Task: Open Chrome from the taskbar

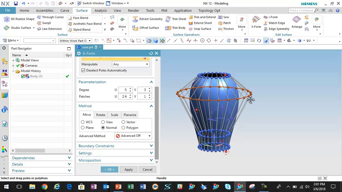Action: pyautogui.click(x=44, y=187)
